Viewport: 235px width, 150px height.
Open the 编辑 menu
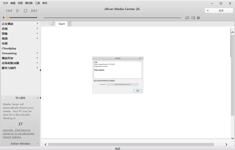tap(13, 3)
